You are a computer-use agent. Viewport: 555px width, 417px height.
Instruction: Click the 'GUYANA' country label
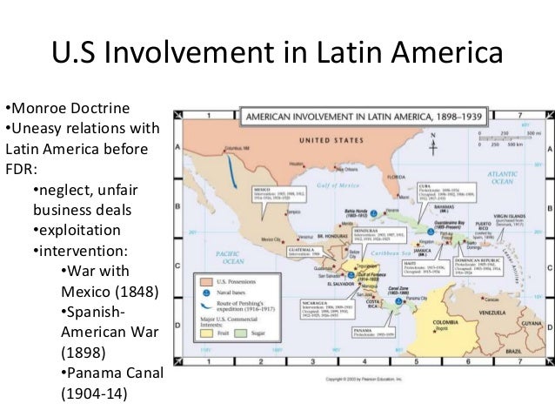click(x=532, y=324)
